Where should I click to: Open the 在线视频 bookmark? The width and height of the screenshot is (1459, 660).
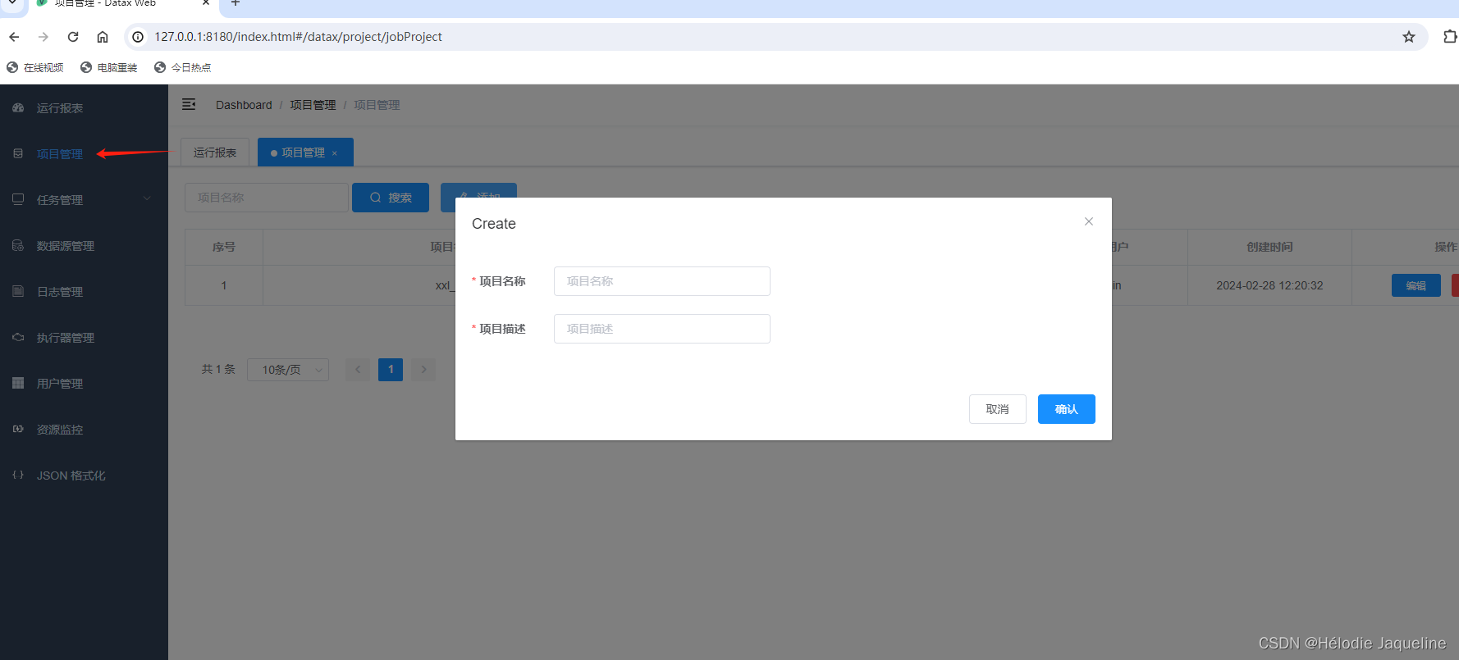(x=35, y=67)
